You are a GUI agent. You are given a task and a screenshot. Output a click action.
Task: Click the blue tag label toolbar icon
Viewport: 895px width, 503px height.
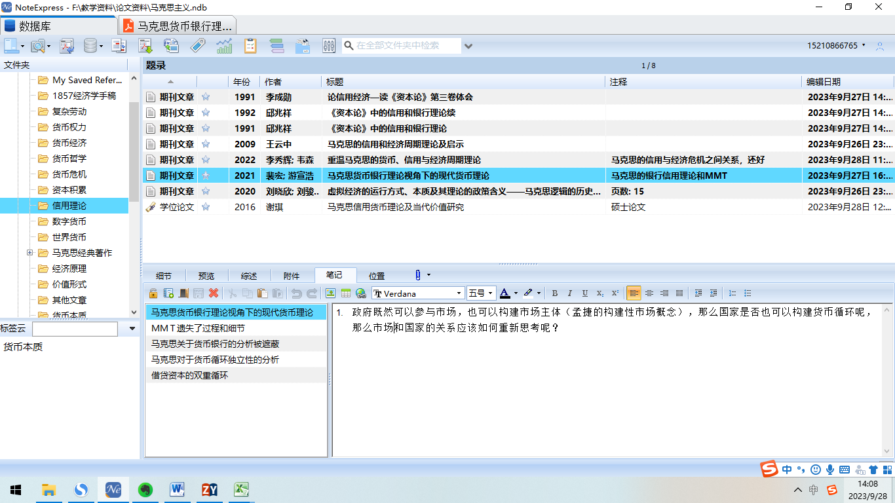click(x=198, y=46)
